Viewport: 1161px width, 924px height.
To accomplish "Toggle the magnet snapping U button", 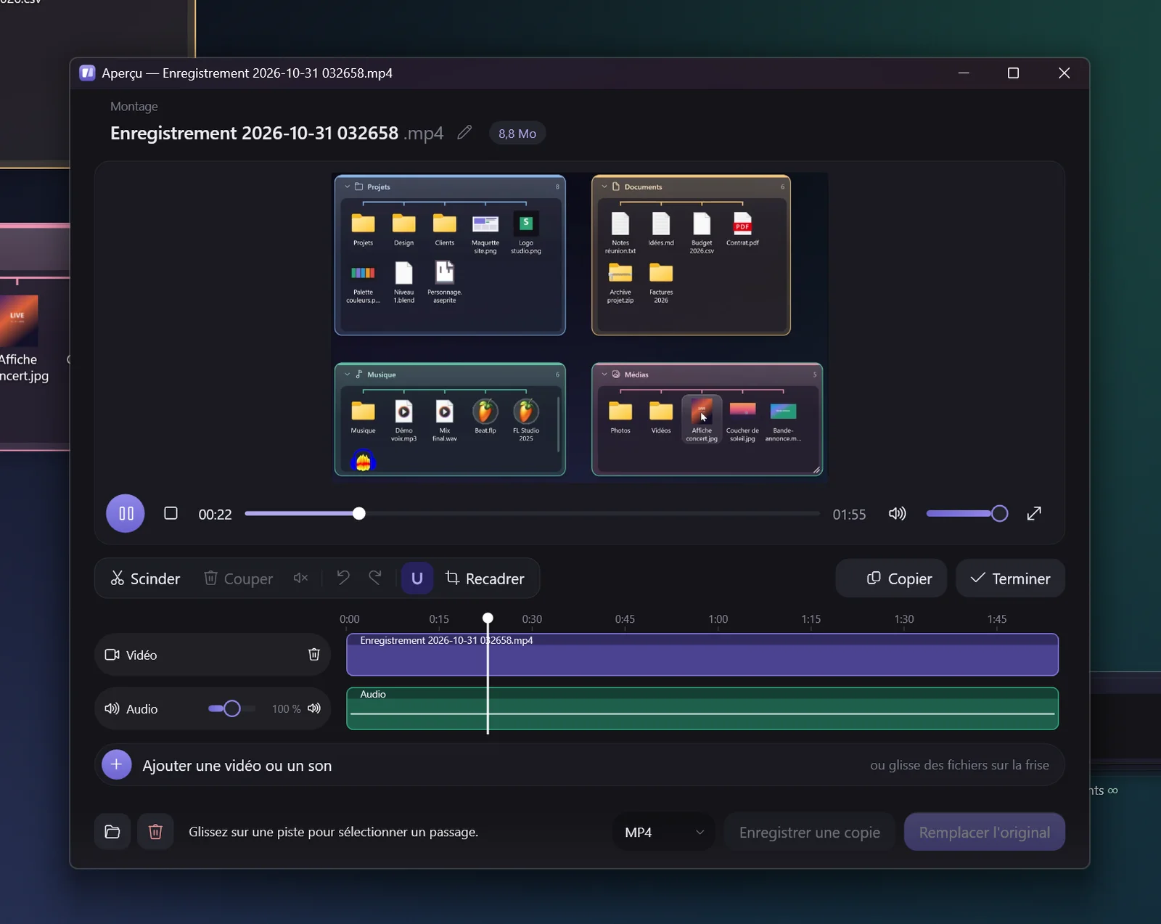I will point(417,578).
